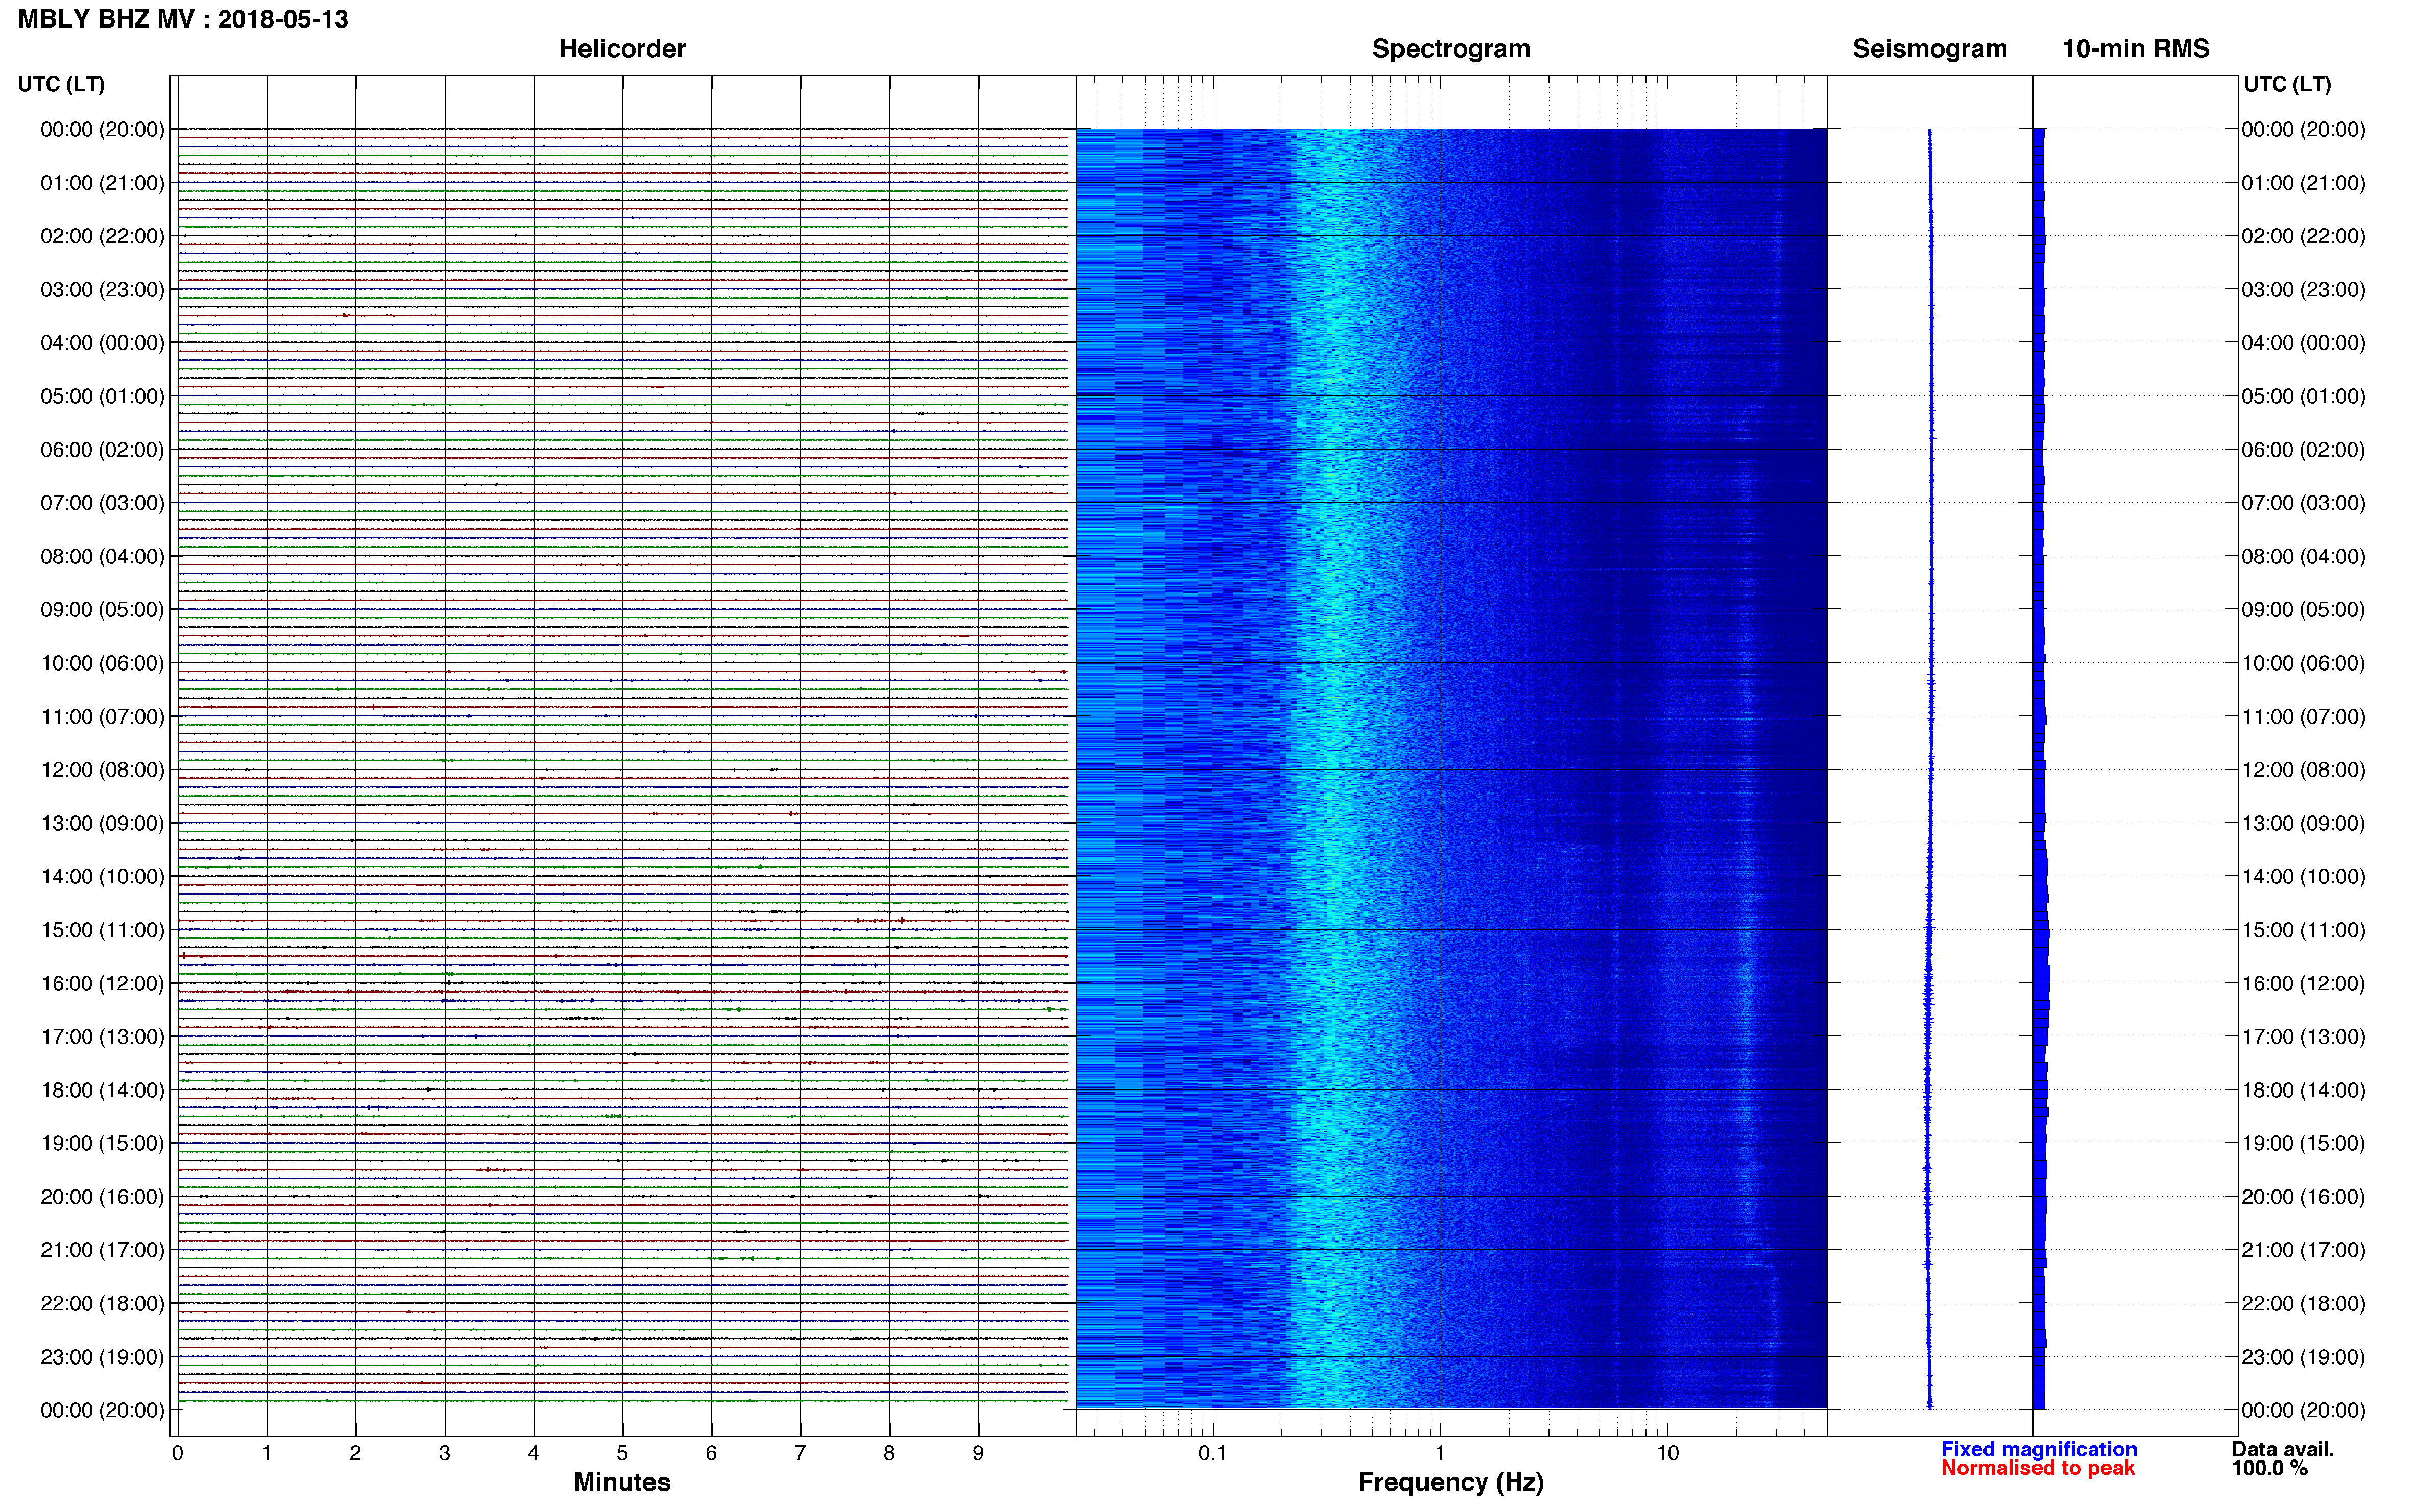The height and width of the screenshot is (1512, 2420).
Task: Click the '8' tick on Minutes axis
Action: (889, 1453)
